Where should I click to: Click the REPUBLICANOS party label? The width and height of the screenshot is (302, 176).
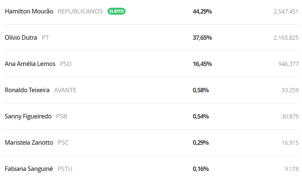click(x=80, y=12)
